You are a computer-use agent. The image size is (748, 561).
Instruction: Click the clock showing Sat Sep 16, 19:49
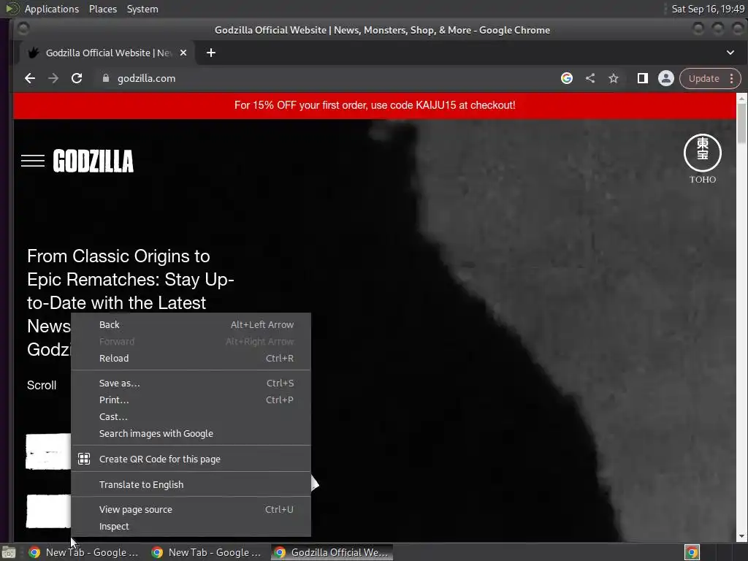click(x=708, y=9)
